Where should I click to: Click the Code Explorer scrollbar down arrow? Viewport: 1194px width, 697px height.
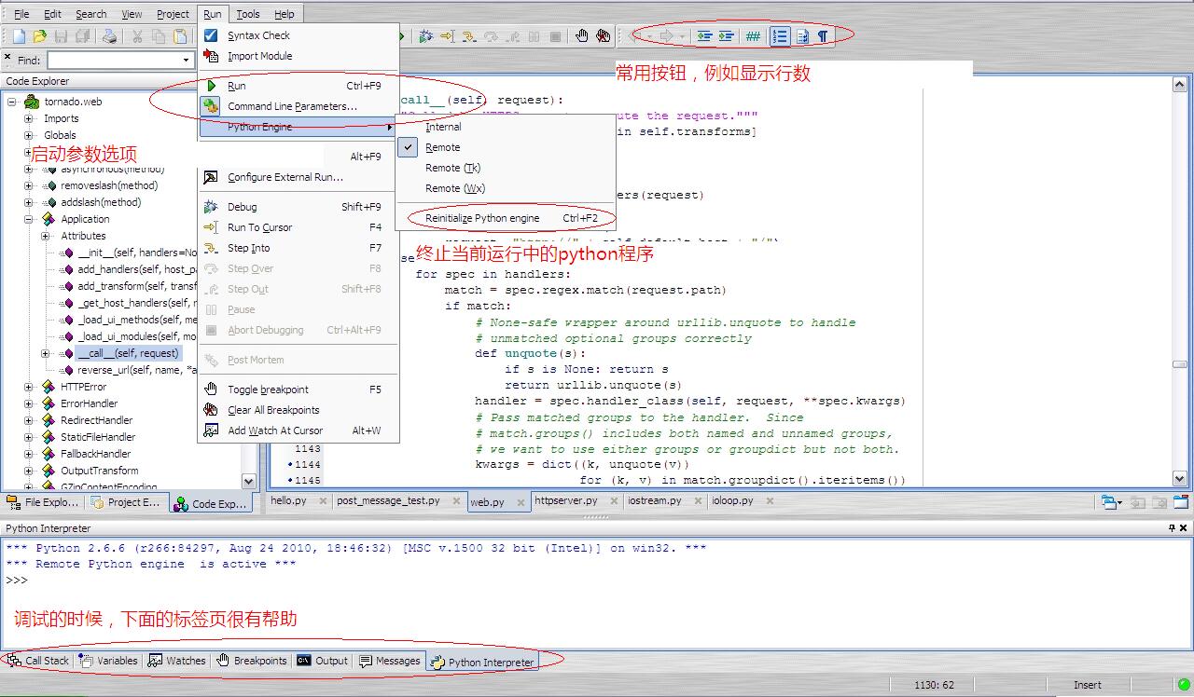248,481
